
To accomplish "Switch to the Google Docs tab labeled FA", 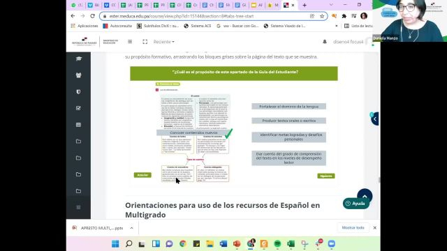I will [x=224, y=5].
